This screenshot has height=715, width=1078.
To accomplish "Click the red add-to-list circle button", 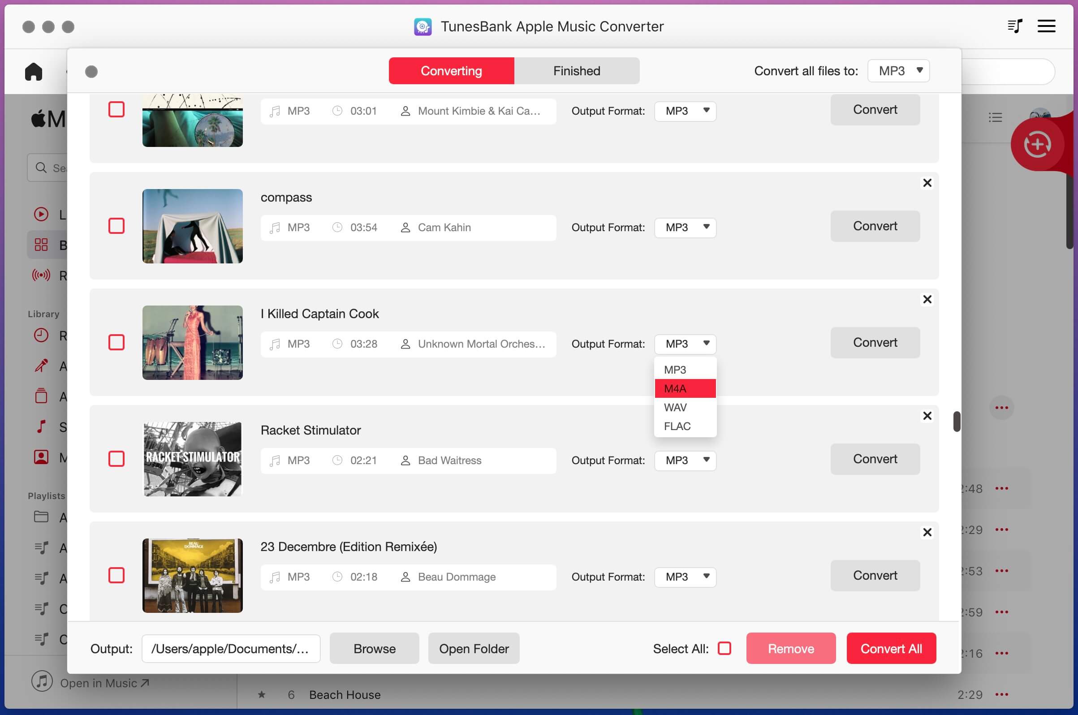I will click(1037, 145).
